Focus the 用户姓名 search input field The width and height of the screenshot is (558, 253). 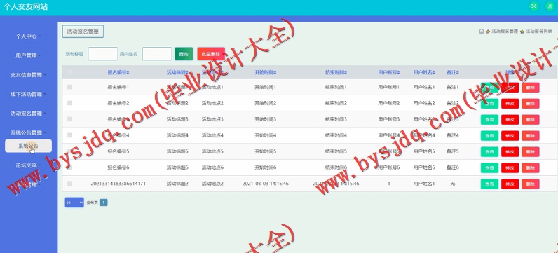(157, 54)
